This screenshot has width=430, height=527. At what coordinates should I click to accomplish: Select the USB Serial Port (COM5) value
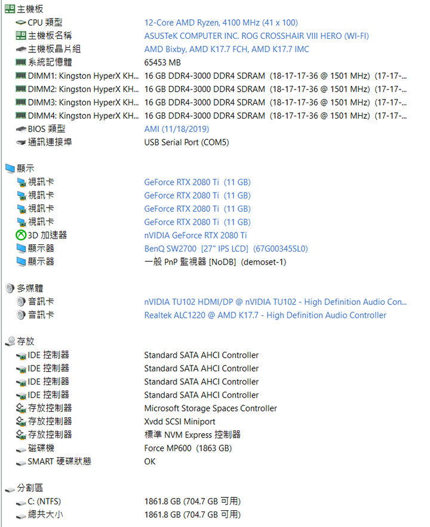point(186,142)
